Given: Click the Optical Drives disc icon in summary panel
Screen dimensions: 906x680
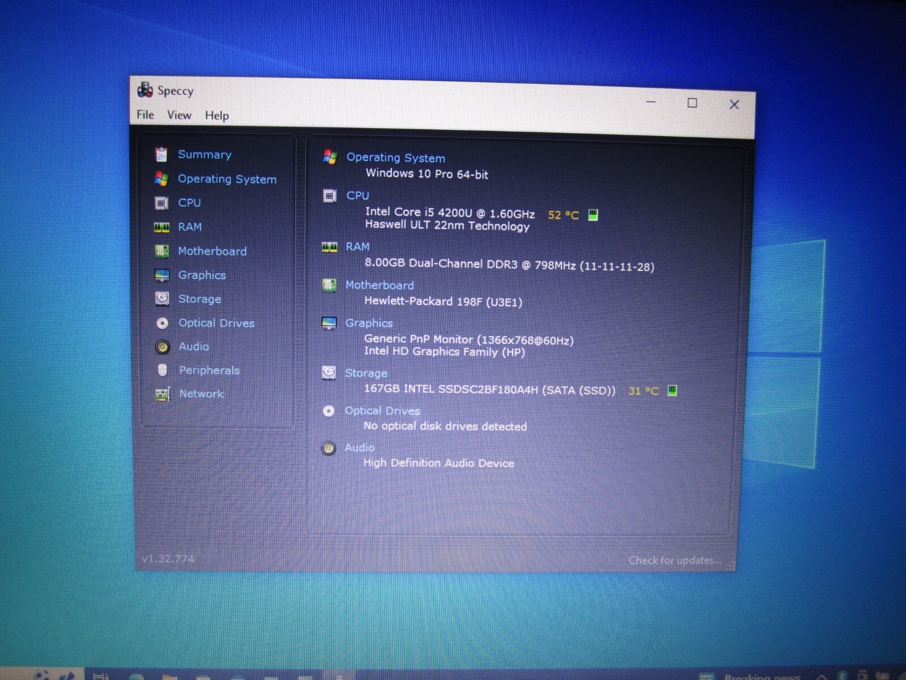Looking at the screenshot, I should [x=328, y=411].
